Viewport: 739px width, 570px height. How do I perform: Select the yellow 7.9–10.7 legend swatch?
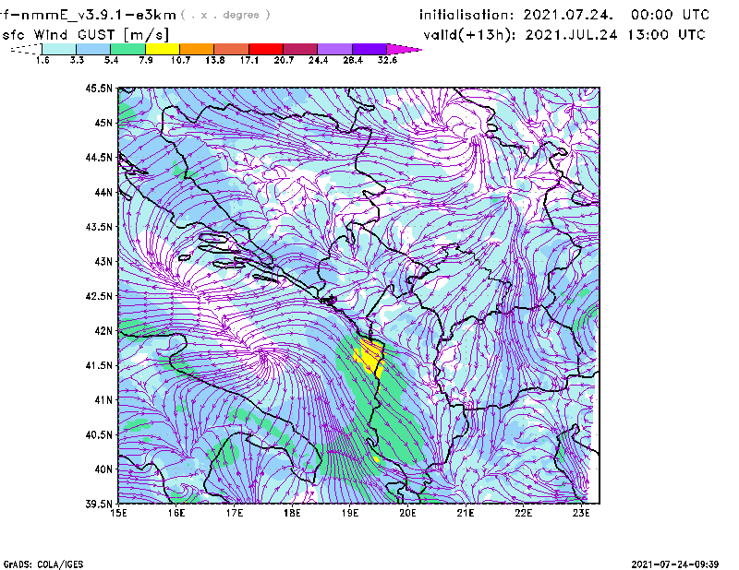(x=163, y=49)
